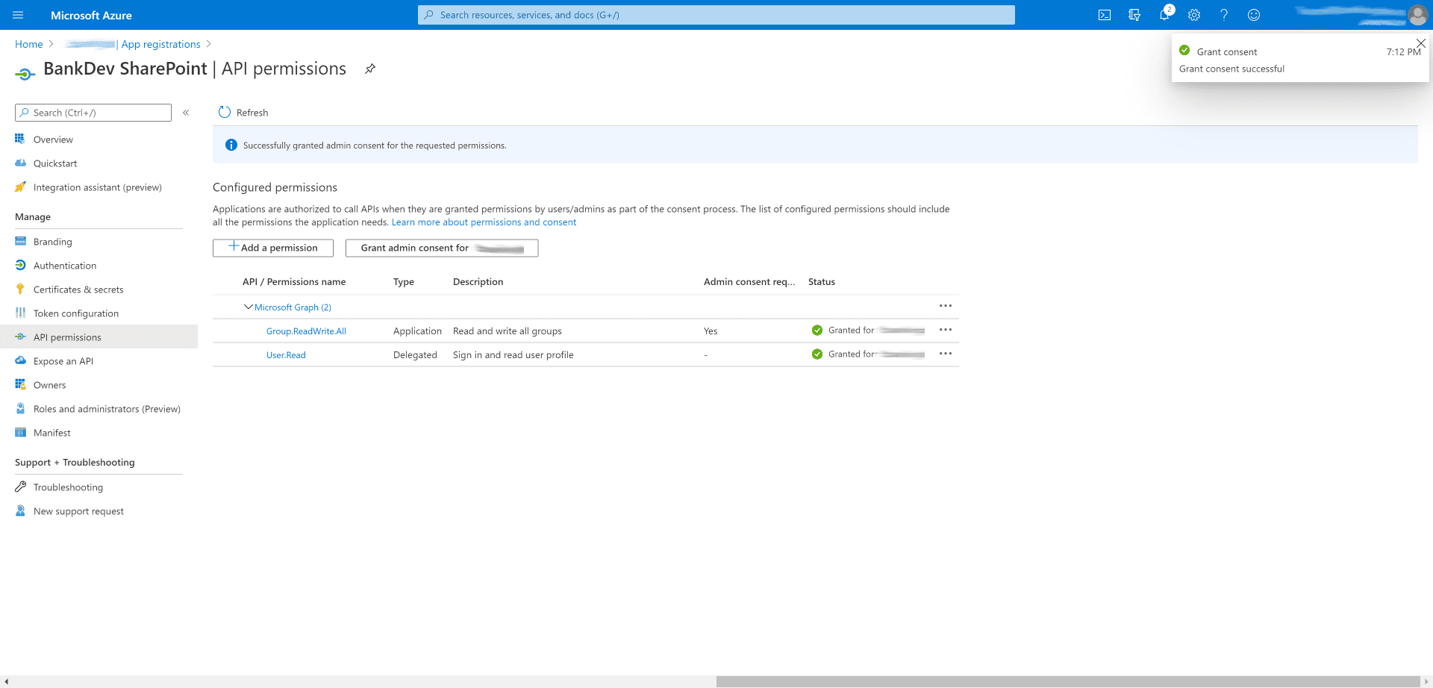Screen dimensions: 1433x688
Task: Click the green check in Grant consent toast
Action: [x=1184, y=50]
